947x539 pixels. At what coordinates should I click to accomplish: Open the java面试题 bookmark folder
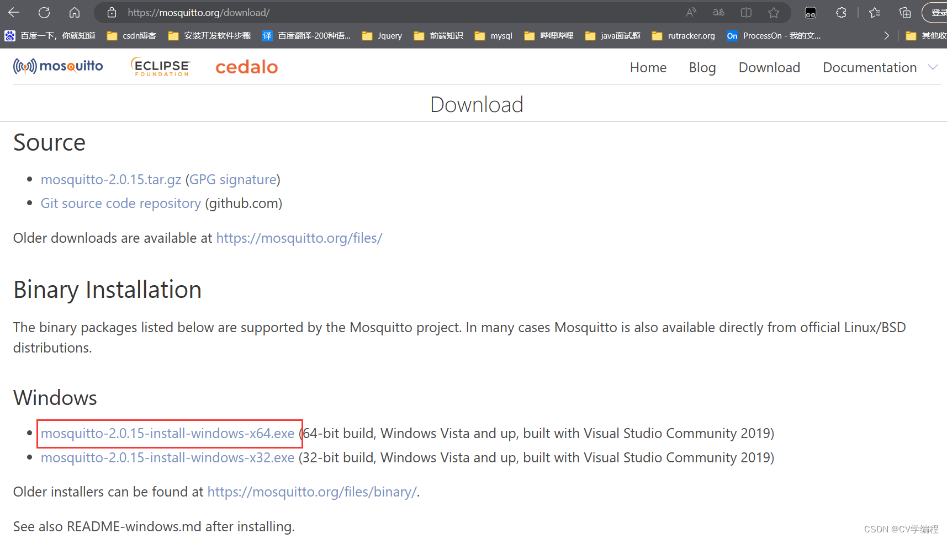[x=613, y=36]
